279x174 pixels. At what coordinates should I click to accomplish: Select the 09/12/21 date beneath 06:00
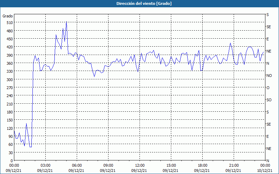76,171
